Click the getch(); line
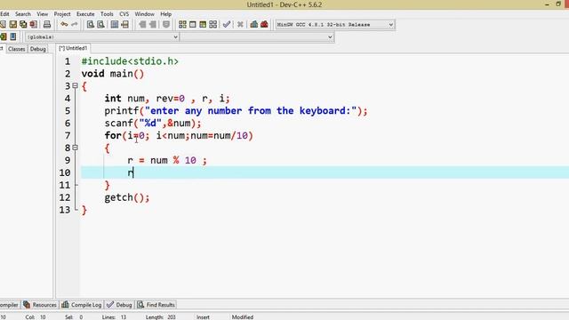This screenshot has width=569, height=320. pyautogui.click(x=127, y=197)
